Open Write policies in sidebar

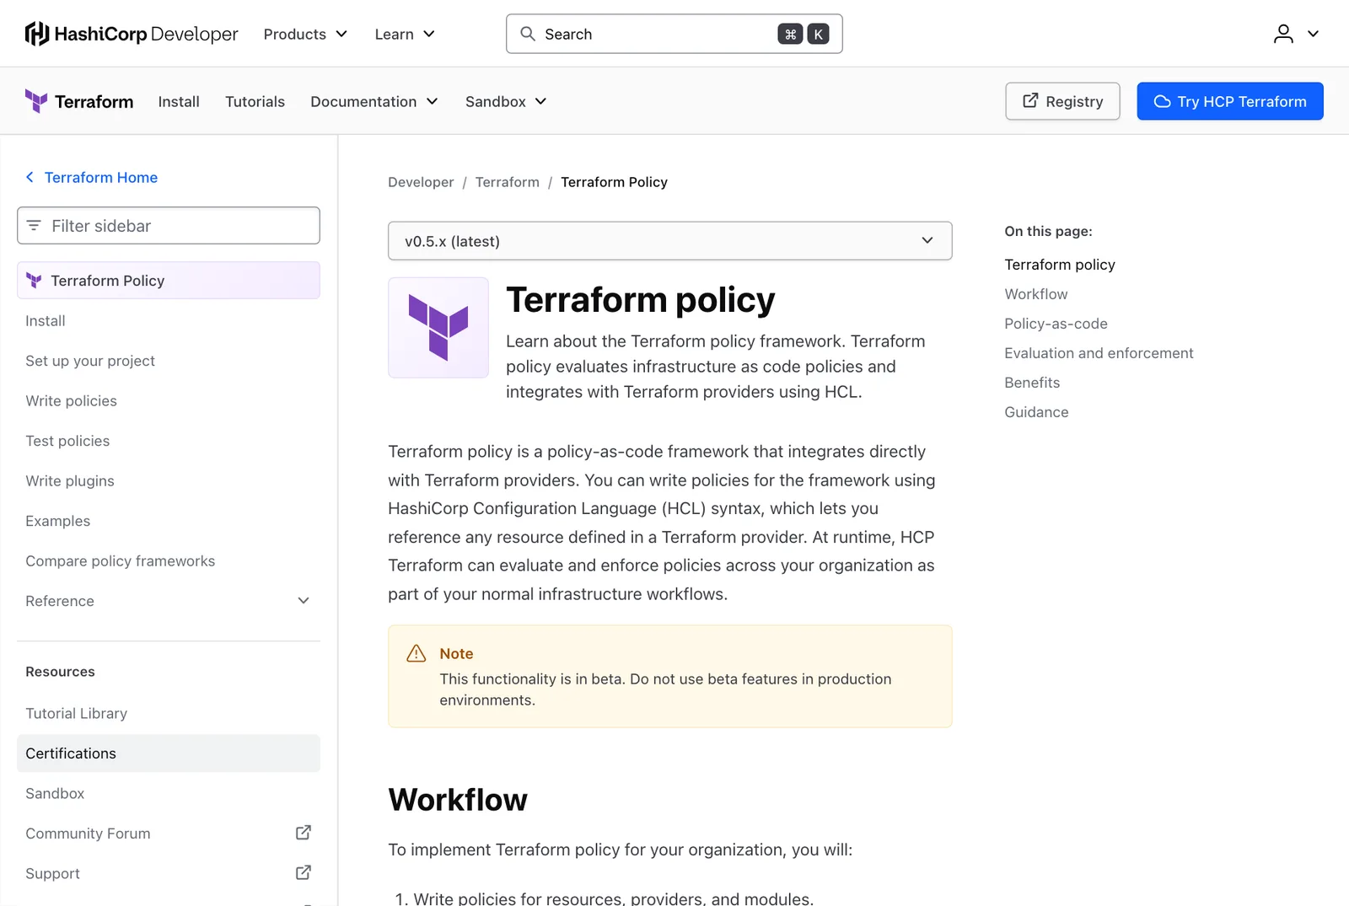coord(169,401)
